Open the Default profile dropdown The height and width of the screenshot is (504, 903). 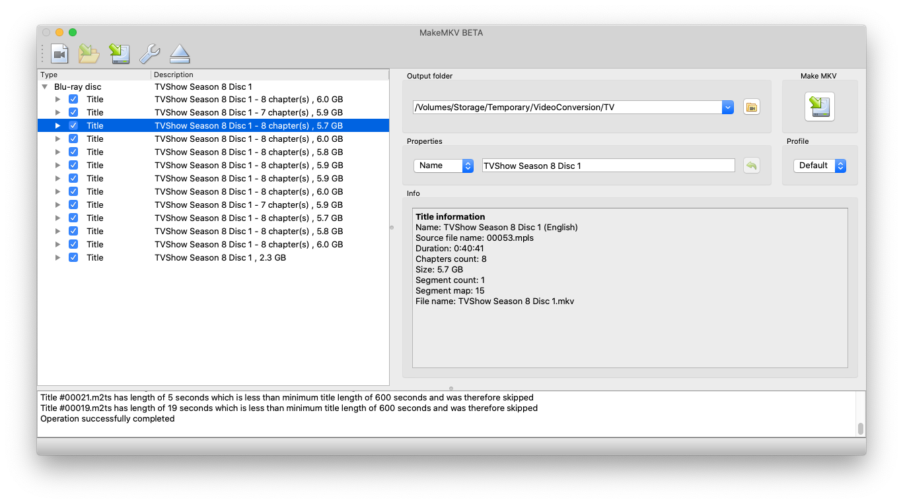(x=820, y=166)
